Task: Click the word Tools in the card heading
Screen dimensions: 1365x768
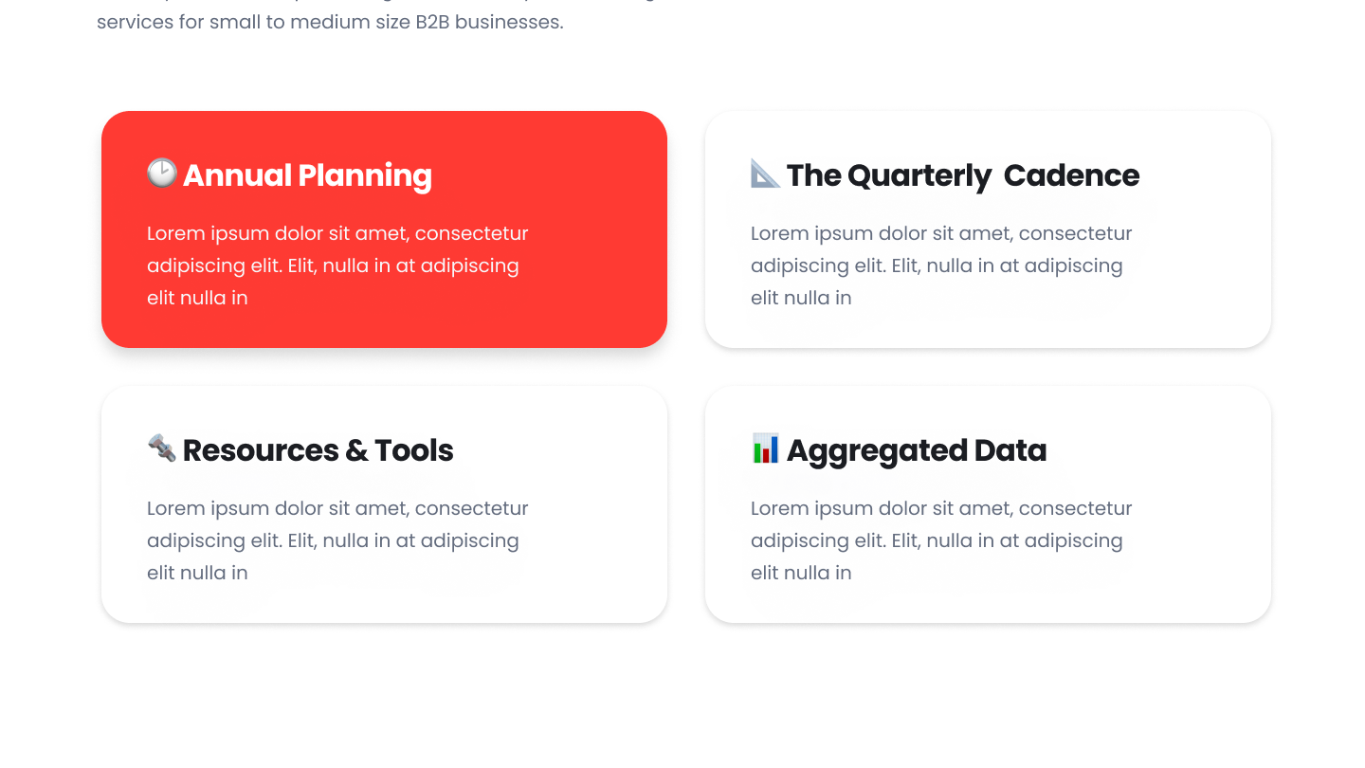Action: [x=414, y=450]
